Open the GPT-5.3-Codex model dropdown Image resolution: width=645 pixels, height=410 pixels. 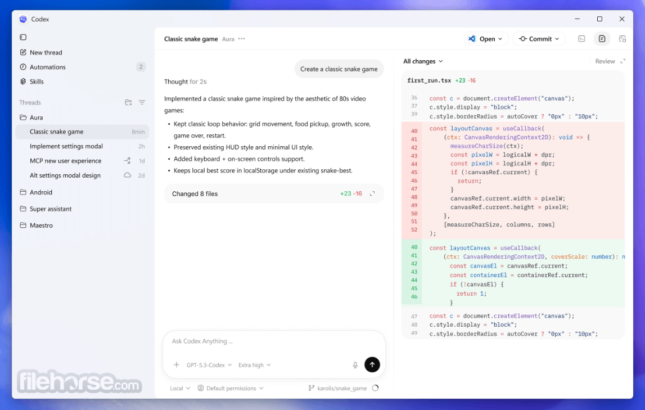point(209,365)
